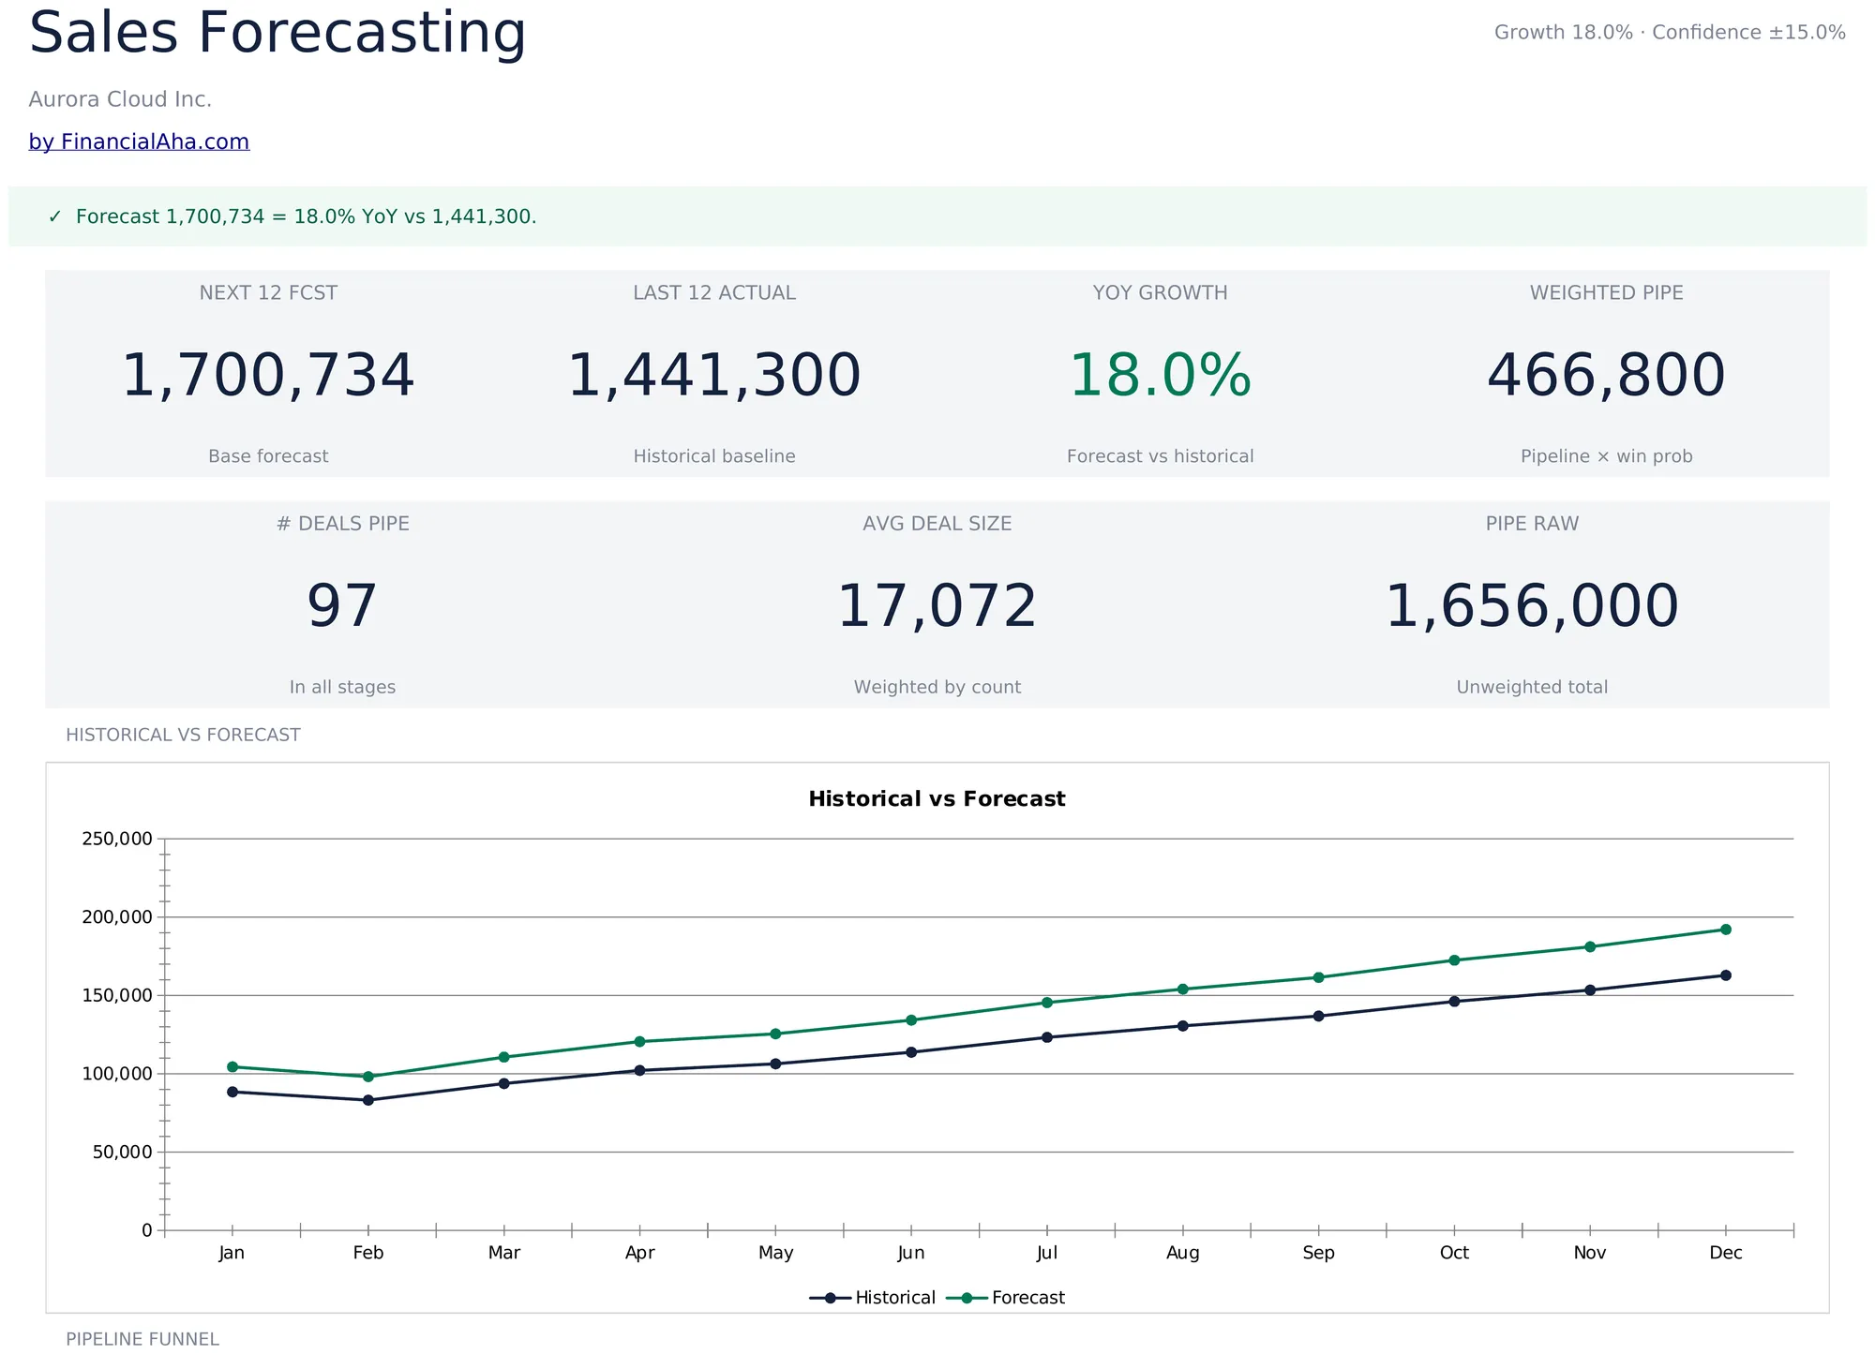Click the Jan x-axis label
The image size is (1875, 1354).
(232, 1254)
